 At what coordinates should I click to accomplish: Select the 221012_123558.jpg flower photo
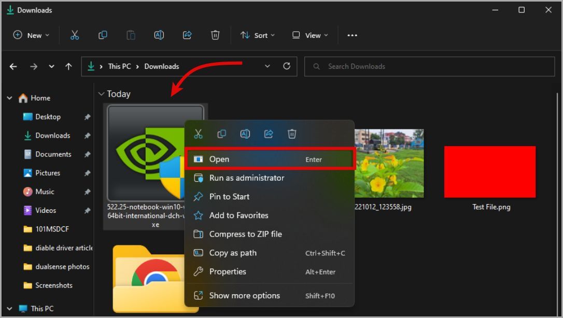point(389,163)
